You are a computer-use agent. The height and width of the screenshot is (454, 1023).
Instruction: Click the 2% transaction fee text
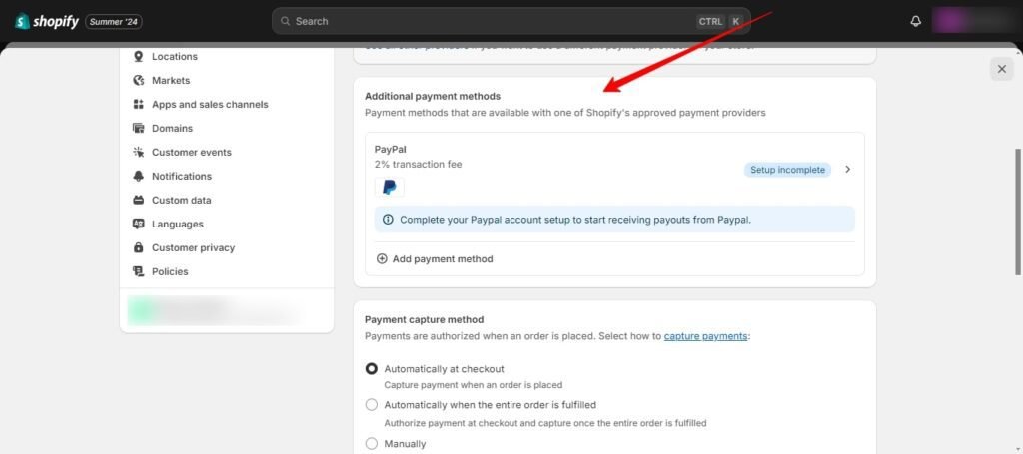(419, 165)
